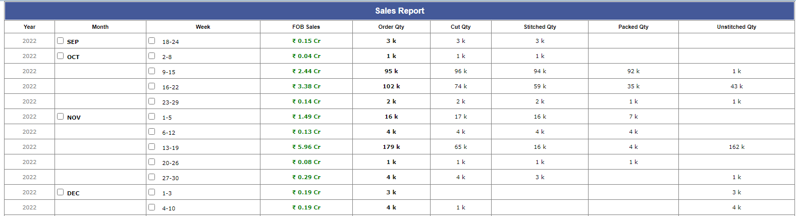This screenshot has width=796, height=216.
Task: Toggle the week 27-30 checkbox
Action: 152,177
